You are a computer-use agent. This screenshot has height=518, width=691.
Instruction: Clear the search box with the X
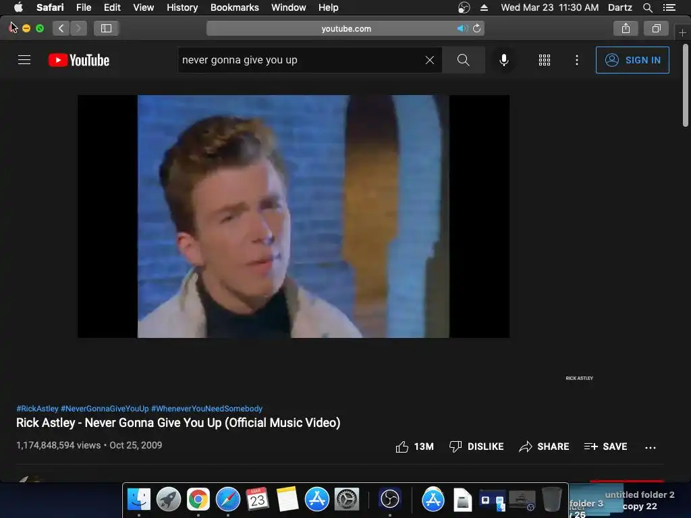[430, 60]
